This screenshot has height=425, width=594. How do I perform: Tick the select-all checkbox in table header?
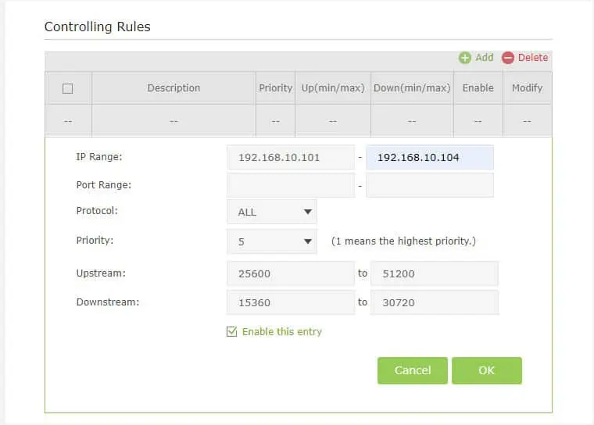tap(67, 88)
